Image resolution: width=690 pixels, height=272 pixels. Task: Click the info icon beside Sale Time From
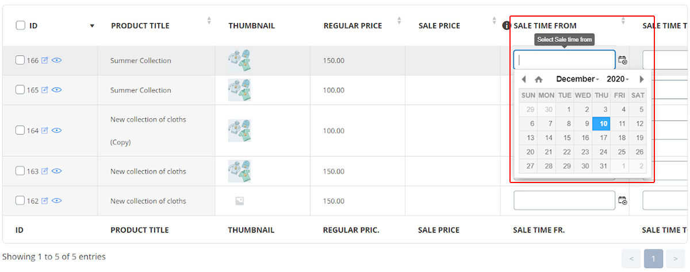pyautogui.click(x=506, y=26)
